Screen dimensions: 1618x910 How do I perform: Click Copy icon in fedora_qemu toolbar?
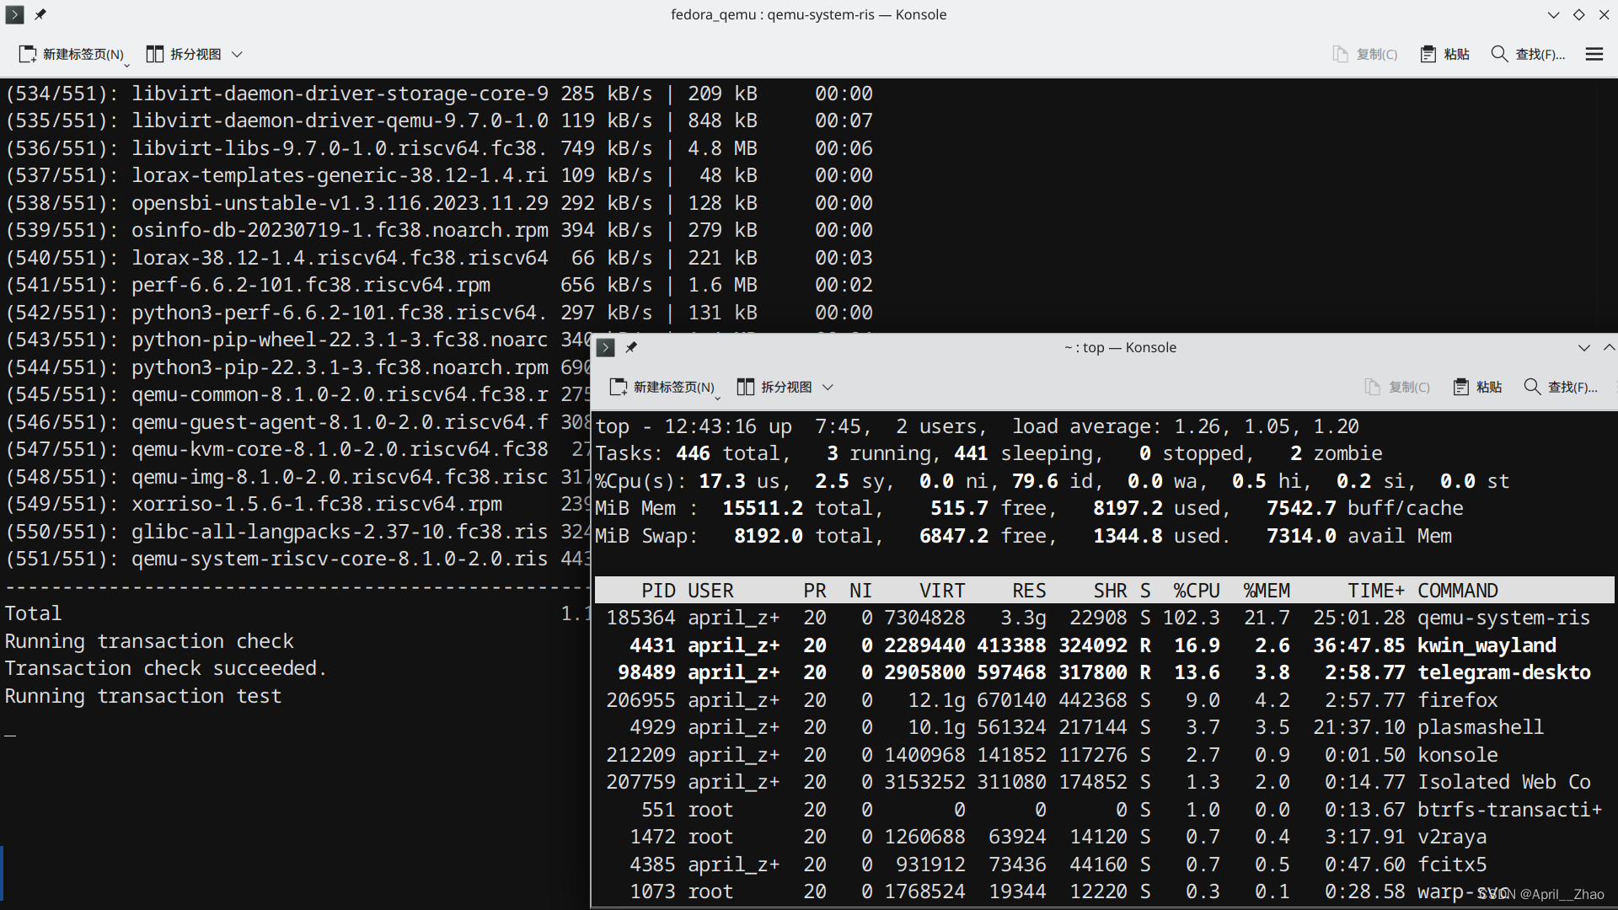1340,54
